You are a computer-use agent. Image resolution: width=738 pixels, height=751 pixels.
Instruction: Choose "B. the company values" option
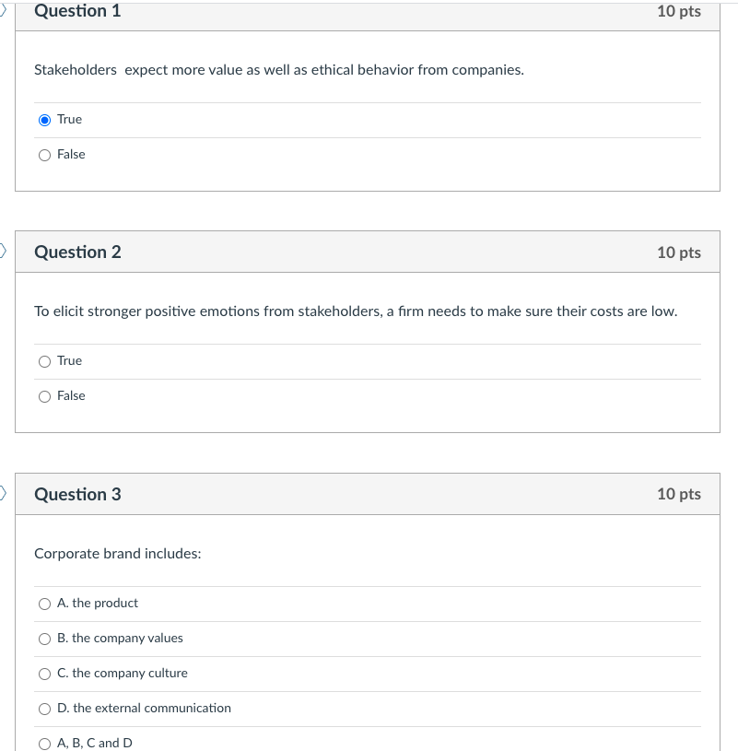coord(44,638)
